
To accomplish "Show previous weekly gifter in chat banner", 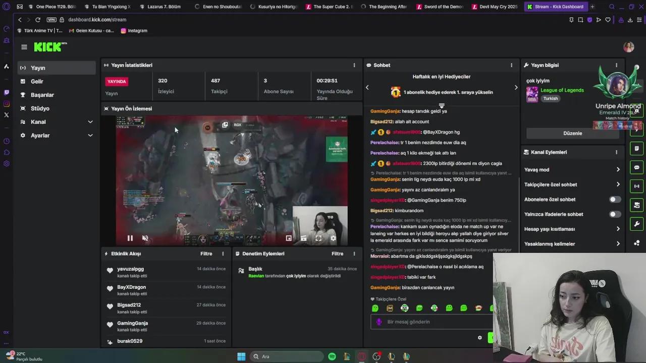I will (367, 87).
